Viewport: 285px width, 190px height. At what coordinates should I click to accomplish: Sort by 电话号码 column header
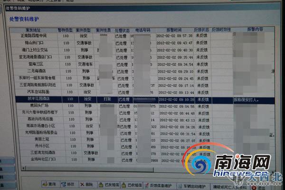pyautogui.click(x=142, y=30)
